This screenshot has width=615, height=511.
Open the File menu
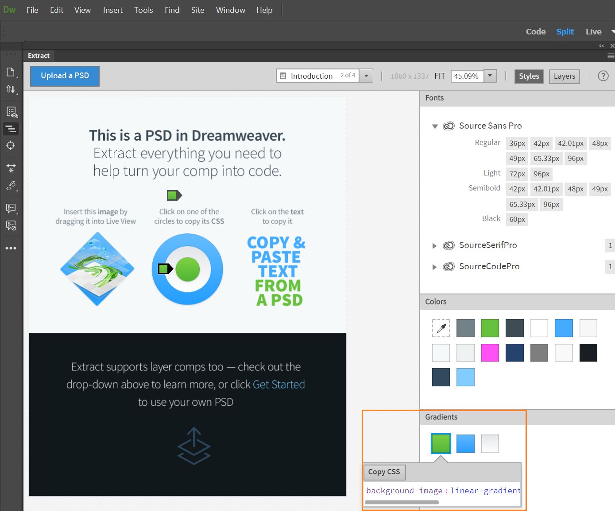(x=32, y=10)
